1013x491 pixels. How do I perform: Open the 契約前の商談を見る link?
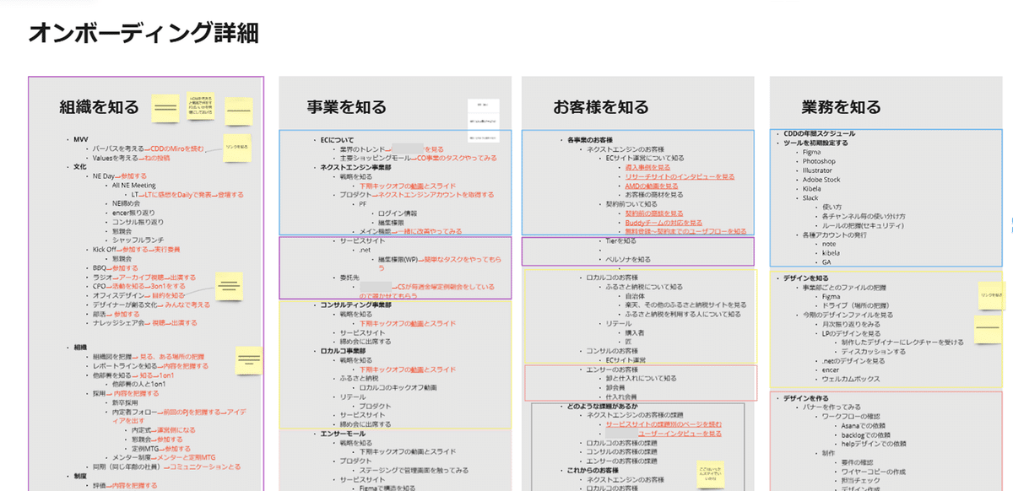pos(653,213)
